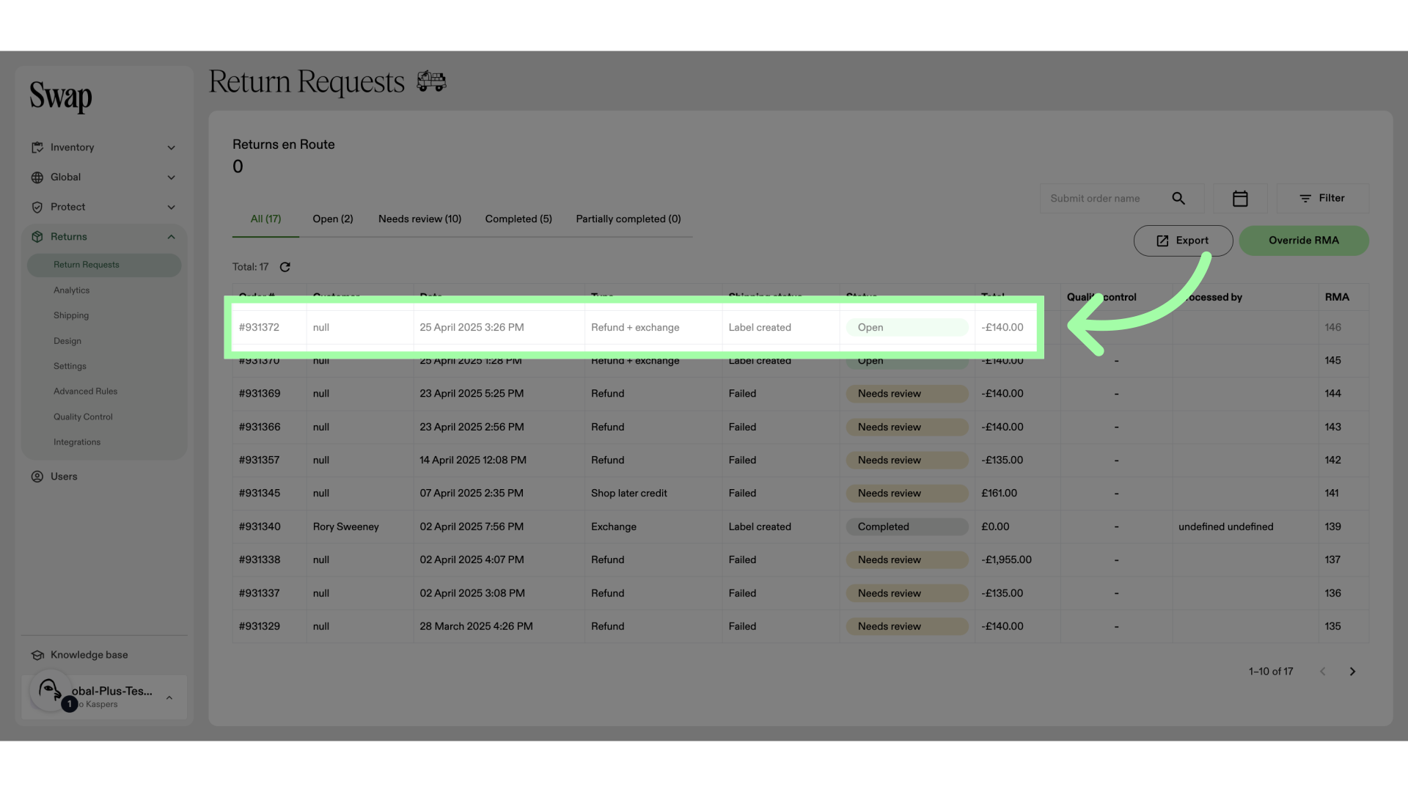
Task: Open Advanced Rules in the sidebar
Action: click(x=85, y=392)
